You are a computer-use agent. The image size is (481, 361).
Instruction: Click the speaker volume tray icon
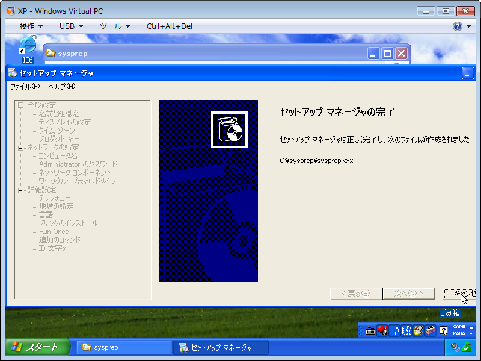tap(455, 348)
